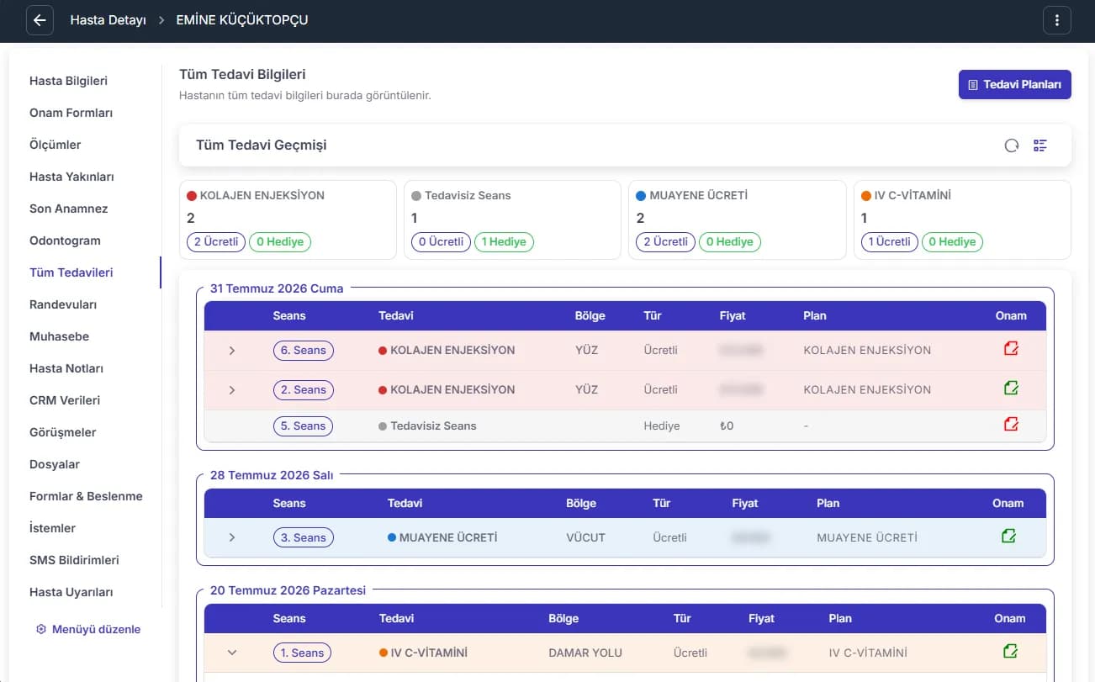This screenshot has height=682, width=1095.
Task: View SMS Bildirimleri page
Action: point(74,560)
